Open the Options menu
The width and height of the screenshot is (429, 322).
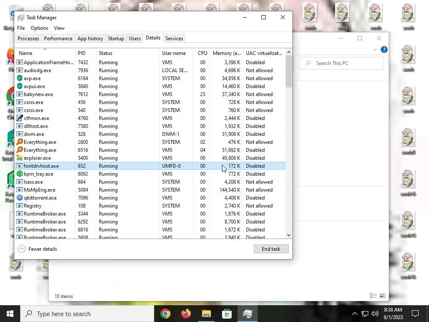39,28
